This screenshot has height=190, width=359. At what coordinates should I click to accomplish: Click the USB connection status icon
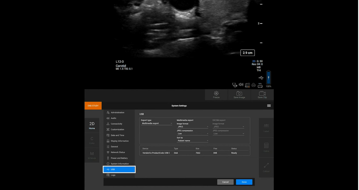click(247, 85)
